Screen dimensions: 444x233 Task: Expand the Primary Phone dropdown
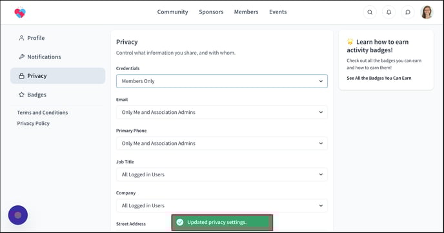pos(222,143)
